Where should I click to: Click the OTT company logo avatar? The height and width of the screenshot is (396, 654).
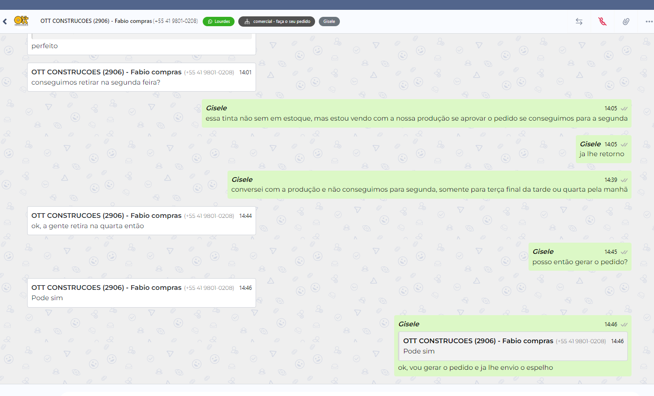(21, 21)
